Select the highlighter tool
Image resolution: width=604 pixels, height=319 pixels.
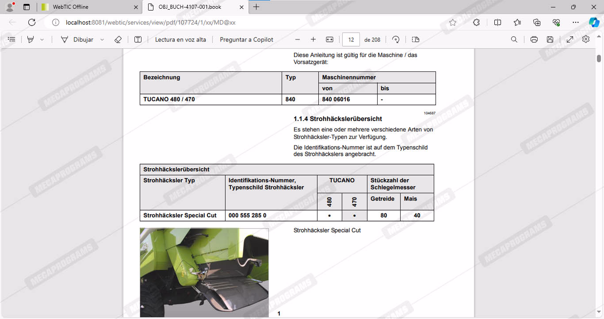(31, 39)
